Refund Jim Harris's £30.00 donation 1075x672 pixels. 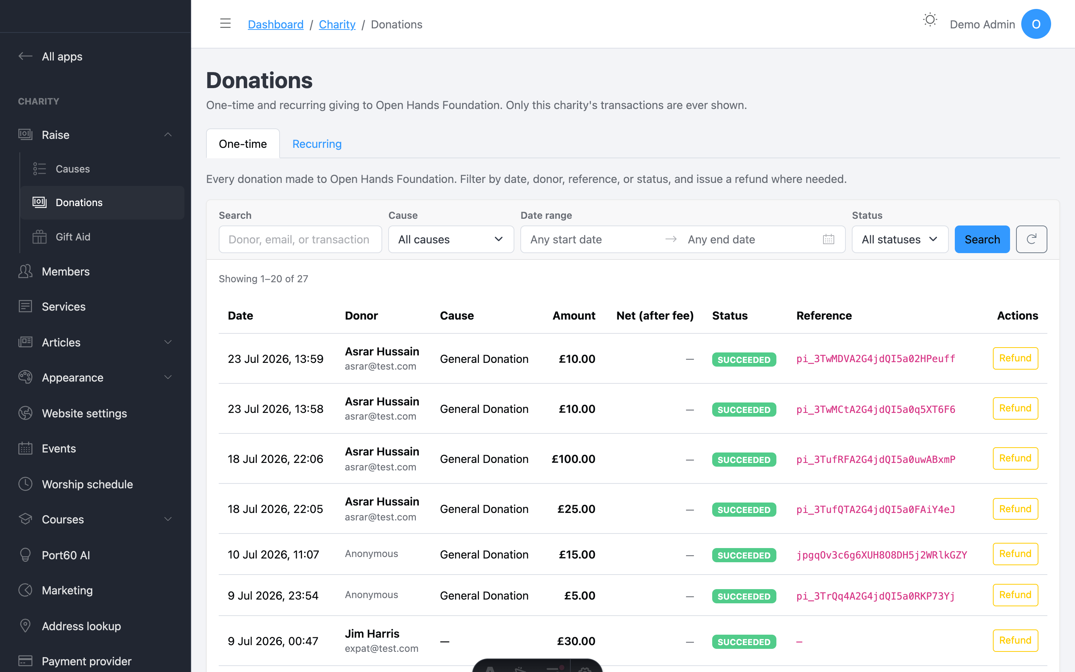(1015, 640)
